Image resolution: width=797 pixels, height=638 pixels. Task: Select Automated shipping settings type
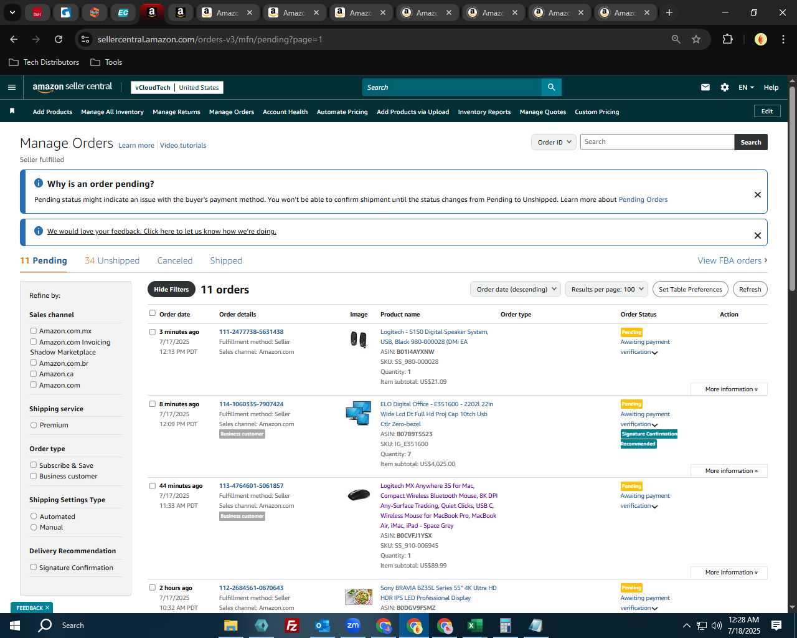(34, 517)
